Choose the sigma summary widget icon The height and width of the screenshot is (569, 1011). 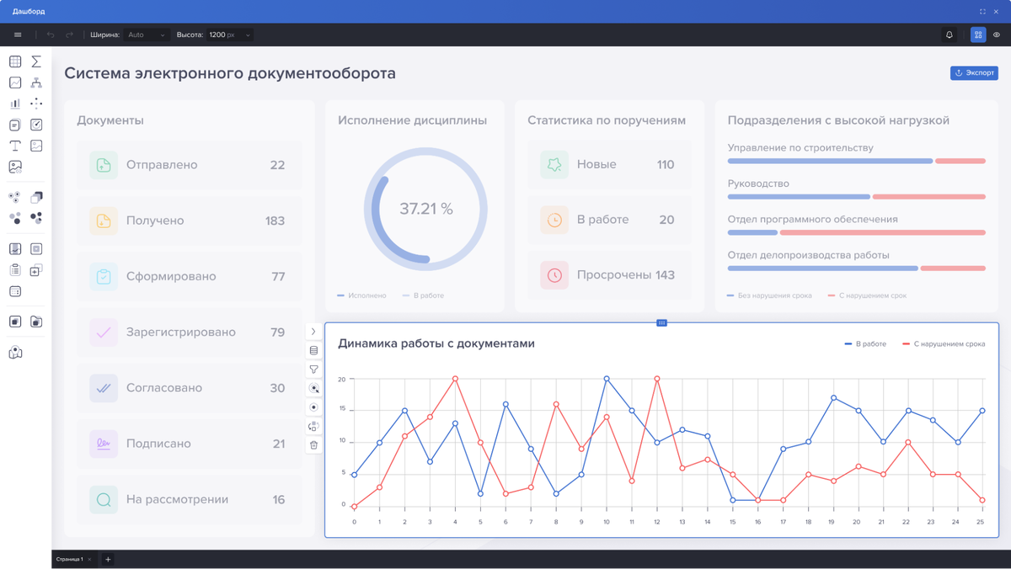tap(36, 61)
